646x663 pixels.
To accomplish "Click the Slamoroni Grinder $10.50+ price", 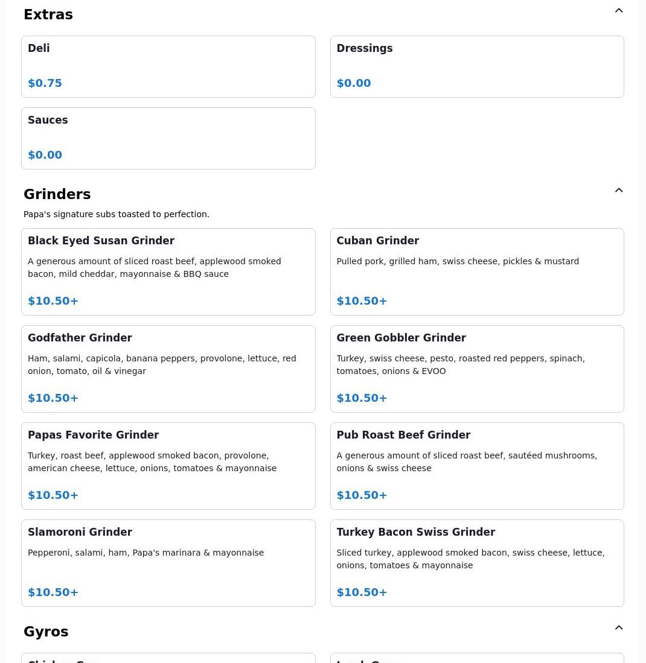I will point(53,592).
